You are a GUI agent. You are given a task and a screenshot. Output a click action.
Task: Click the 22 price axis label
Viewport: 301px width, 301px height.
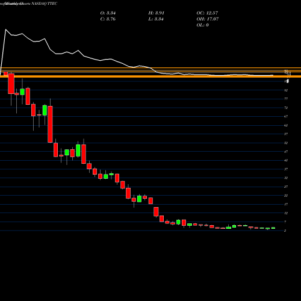286,196
